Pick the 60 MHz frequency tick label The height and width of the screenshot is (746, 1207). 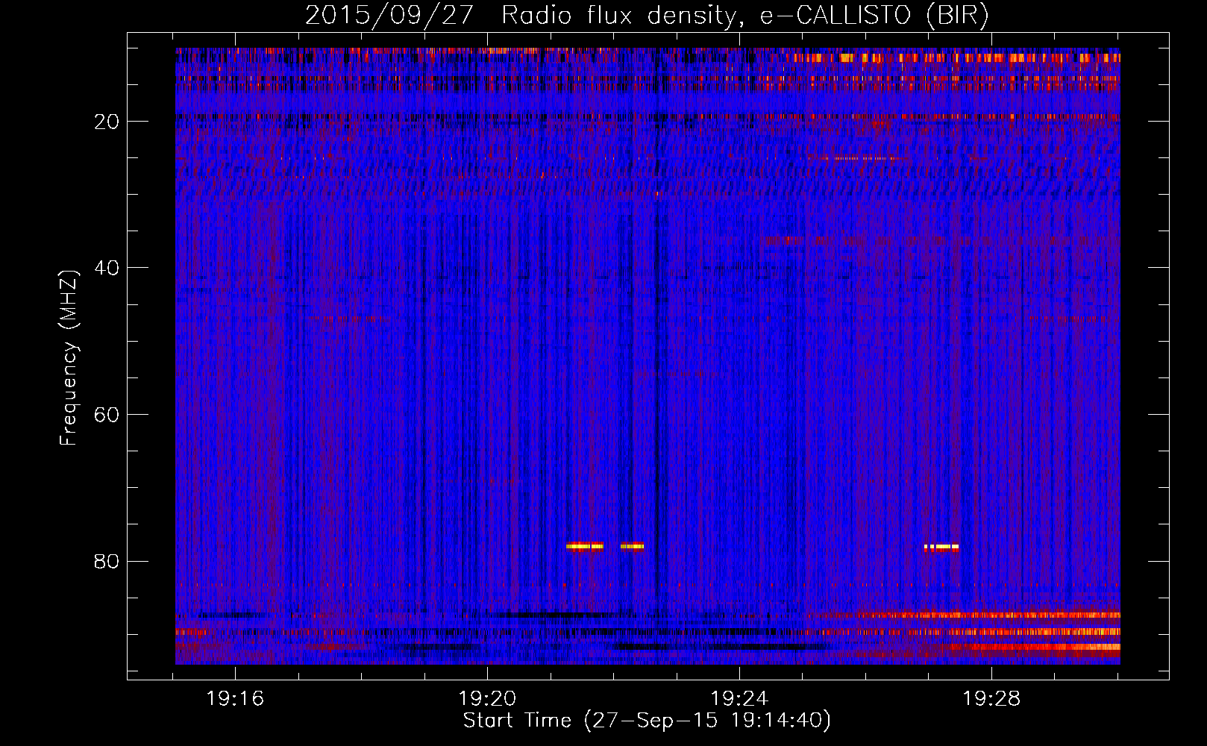coord(107,415)
